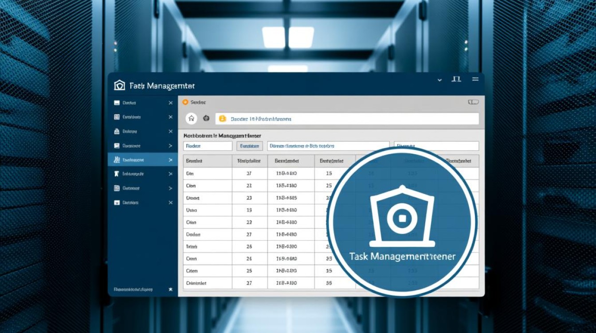Click the gray button between the filter fields
This screenshot has width=596, height=333.
pos(249,146)
